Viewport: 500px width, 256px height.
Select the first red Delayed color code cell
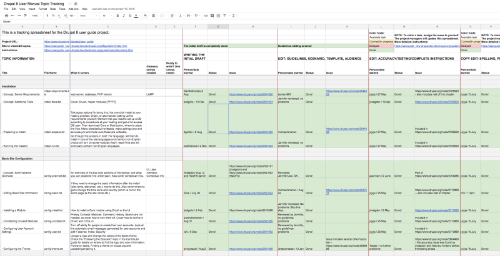point(381,46)
